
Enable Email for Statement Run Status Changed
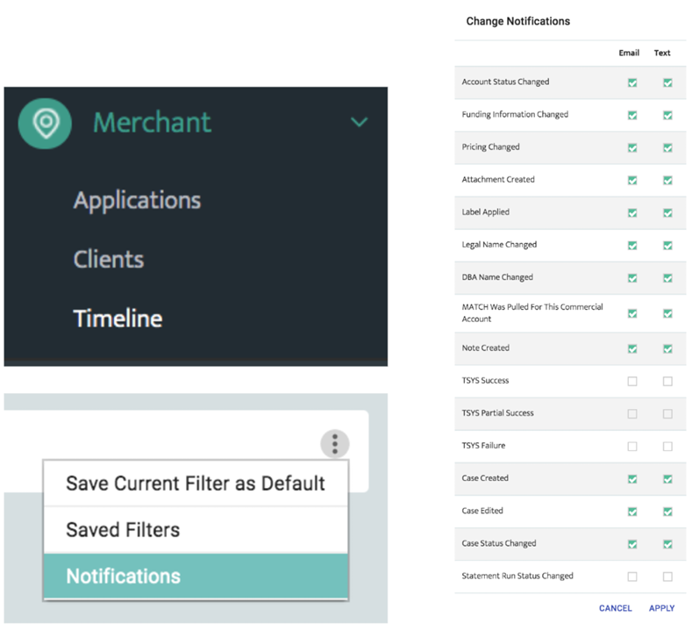(x=632, y=577)
